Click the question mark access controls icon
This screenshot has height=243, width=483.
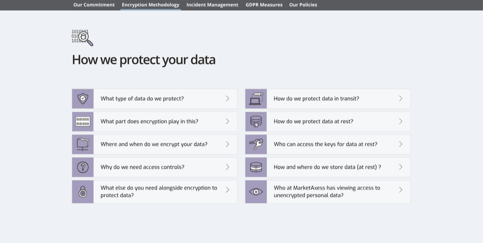(83, 167)
